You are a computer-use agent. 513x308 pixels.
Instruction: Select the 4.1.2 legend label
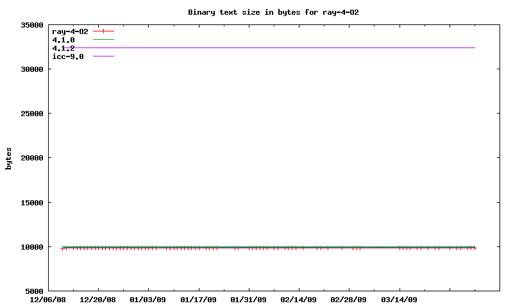[63, 48]
